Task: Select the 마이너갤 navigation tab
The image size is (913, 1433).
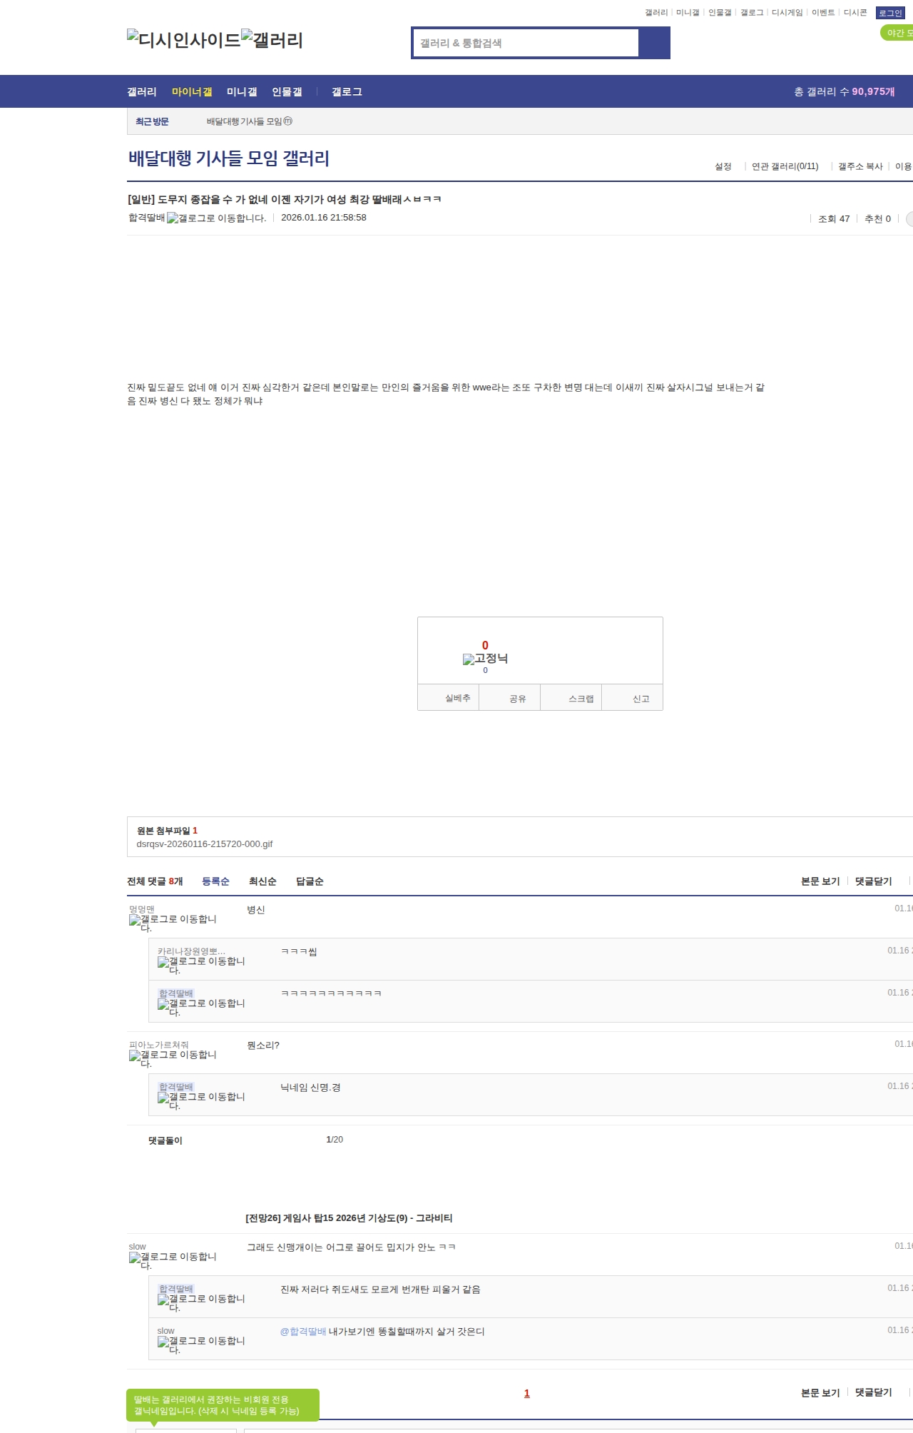Action: pyautogui.click(x=192, y=92)
